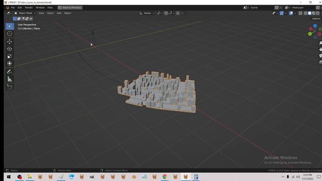Toggle proportional editing icon
This screenshot has width=322, height=181.
click(178, 13)
